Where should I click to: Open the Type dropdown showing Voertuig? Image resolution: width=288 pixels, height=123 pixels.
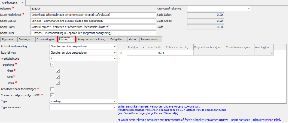(115, 101)
